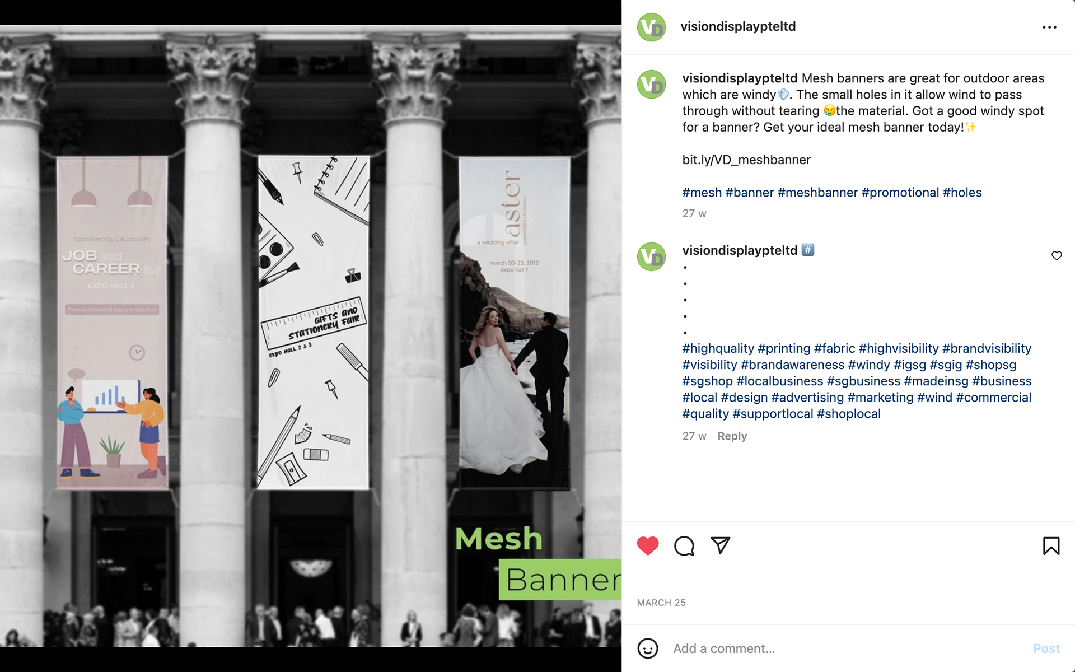Open emoji picker smiley icon
This screenshot has height=672, width=1075.
click(648, 648)
